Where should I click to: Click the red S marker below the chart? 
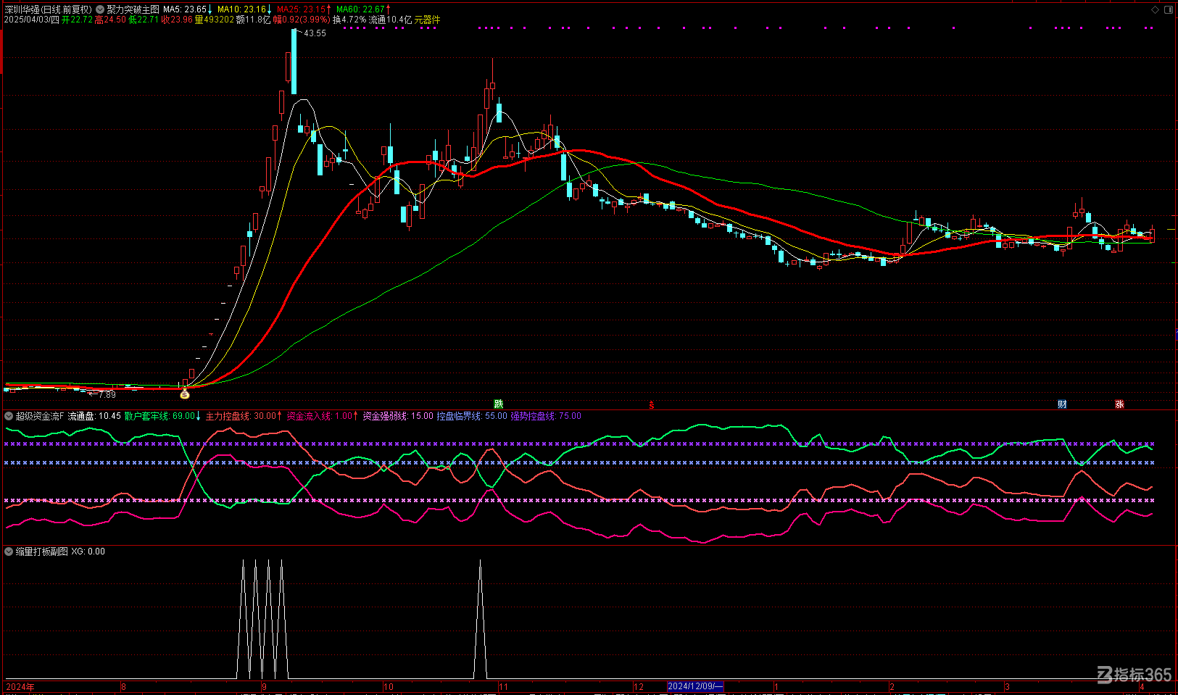point(651,405)
